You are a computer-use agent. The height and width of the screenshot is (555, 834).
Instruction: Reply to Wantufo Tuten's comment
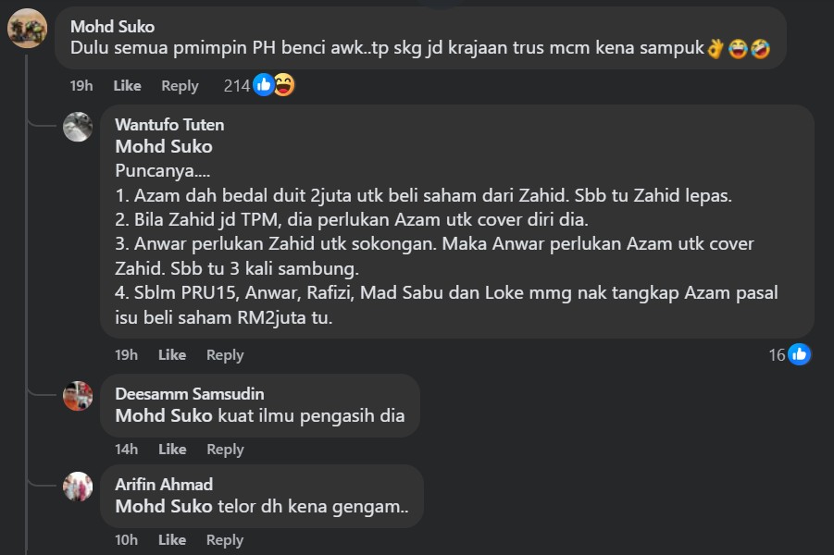[x=225, y=354]
